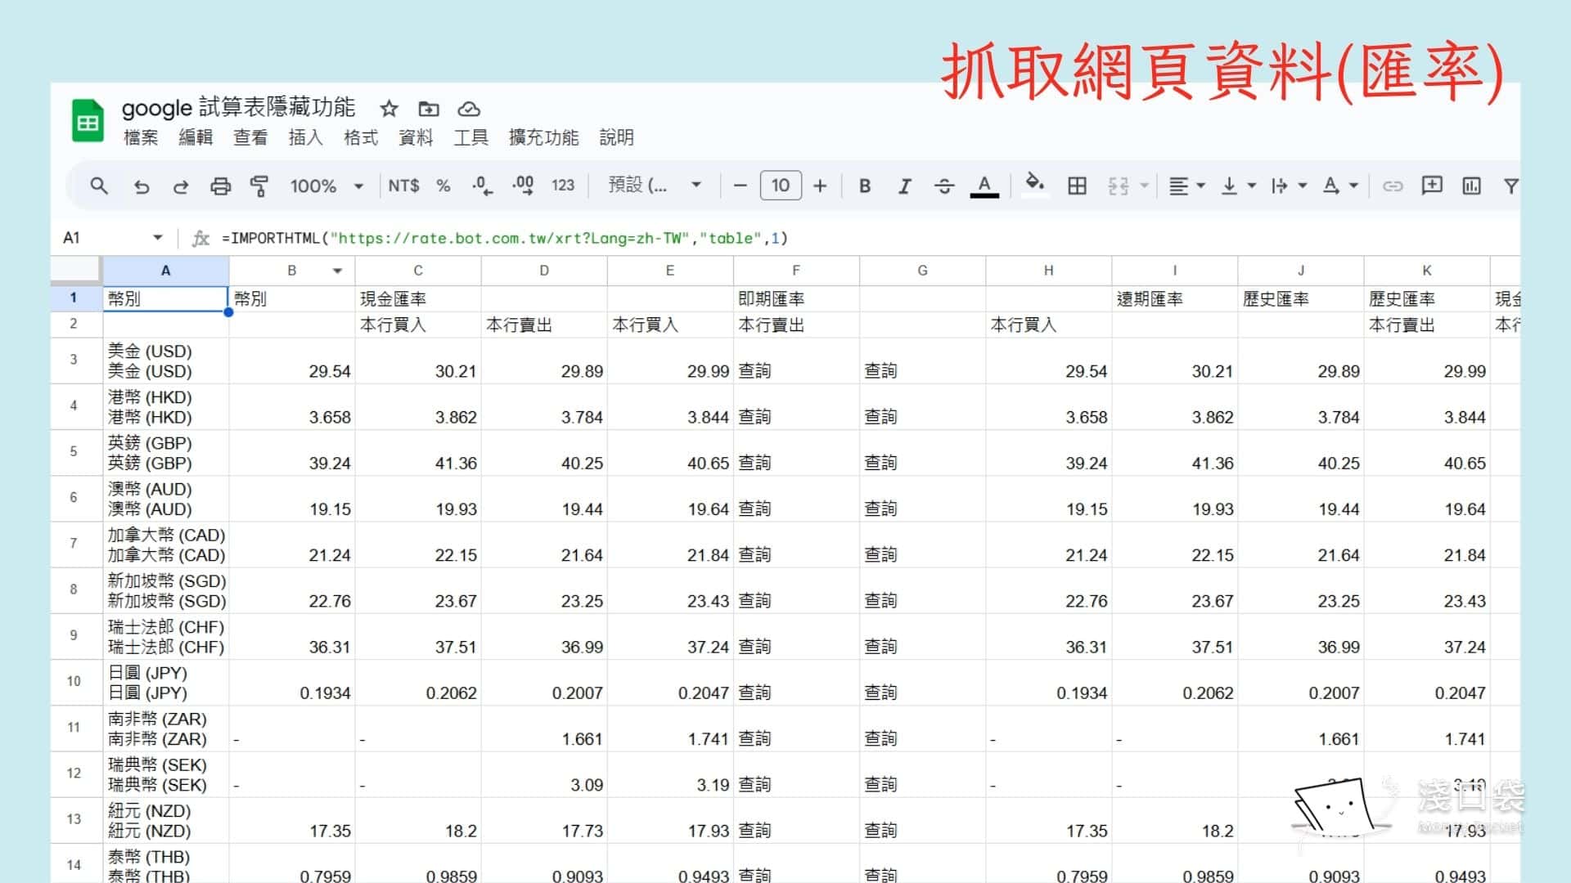Open the 檔案 menu
Image resolution: width=1571 pixels, height=883 pixels.
(x=141, y=137)
